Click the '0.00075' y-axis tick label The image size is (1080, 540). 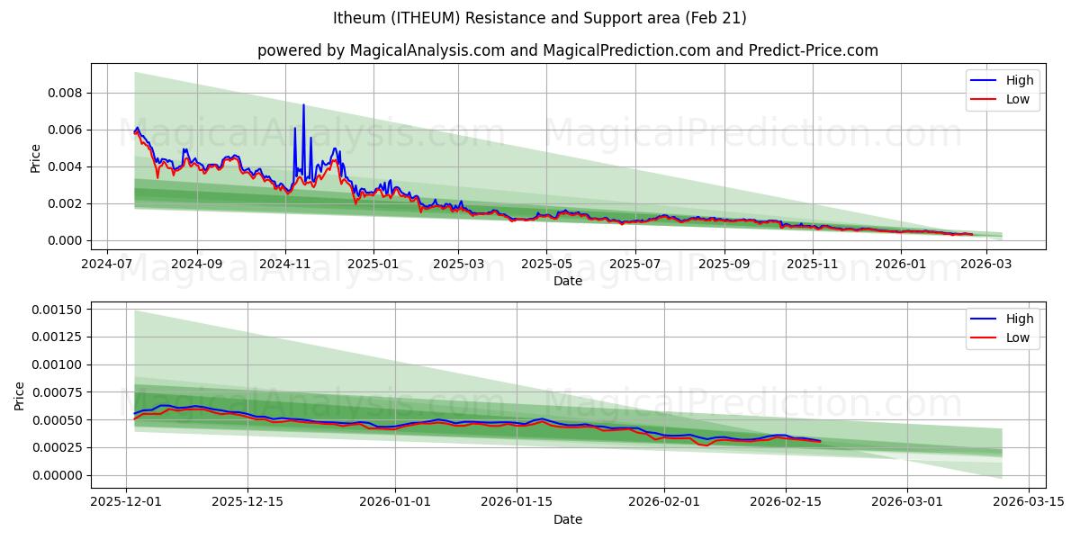(x=58, y=392)
